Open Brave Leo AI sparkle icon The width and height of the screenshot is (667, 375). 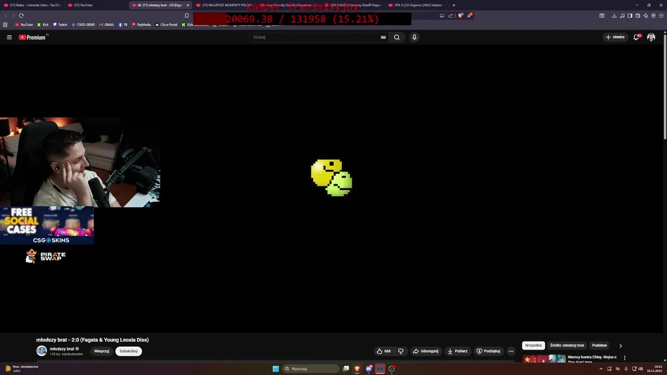pos(646,16)
